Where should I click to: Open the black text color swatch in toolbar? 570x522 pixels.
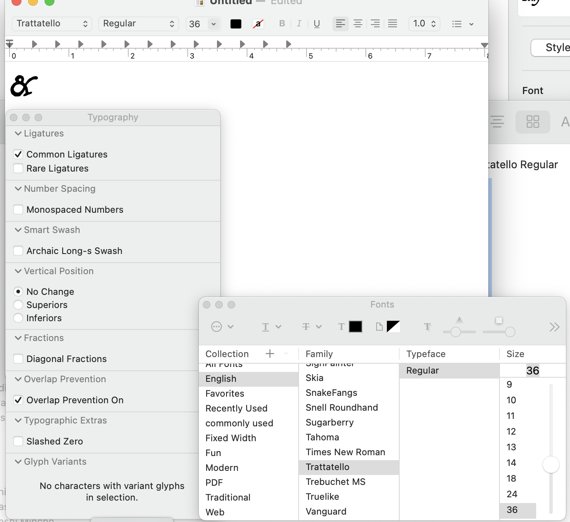236,24
